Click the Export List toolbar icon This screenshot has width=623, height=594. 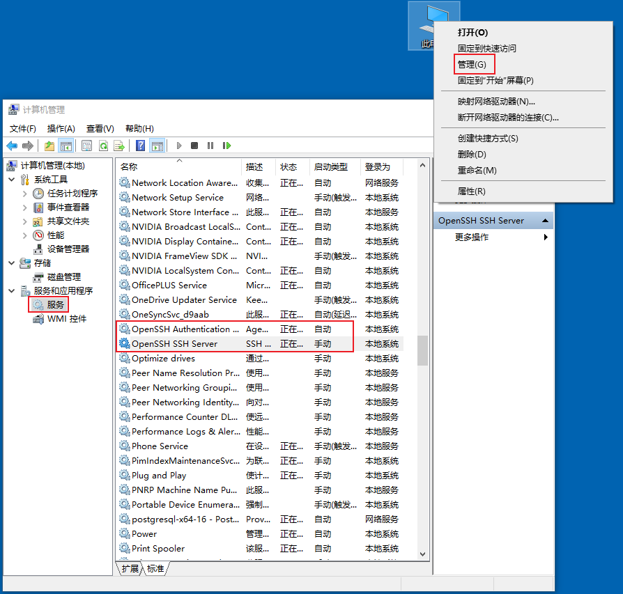click(118, 146)
